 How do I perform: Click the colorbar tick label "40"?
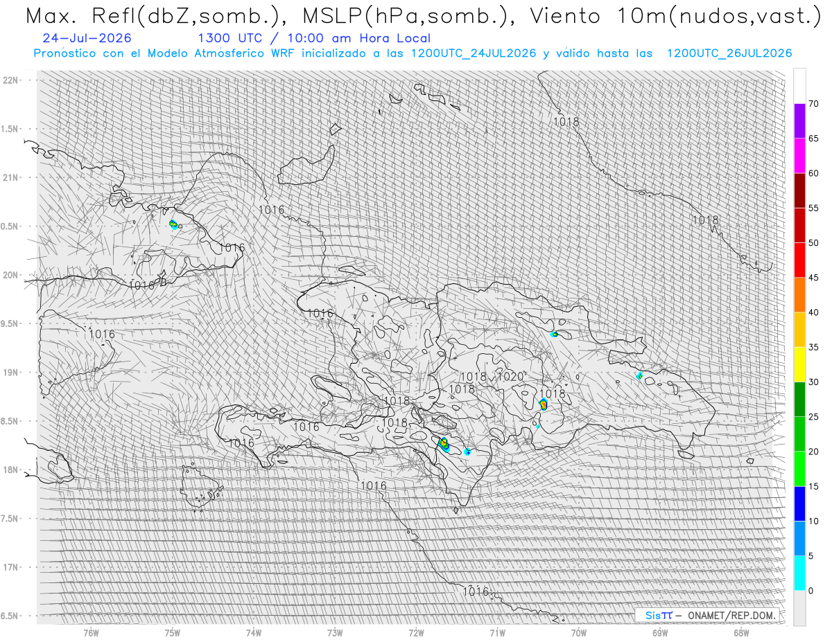click(x=813, y=312)
